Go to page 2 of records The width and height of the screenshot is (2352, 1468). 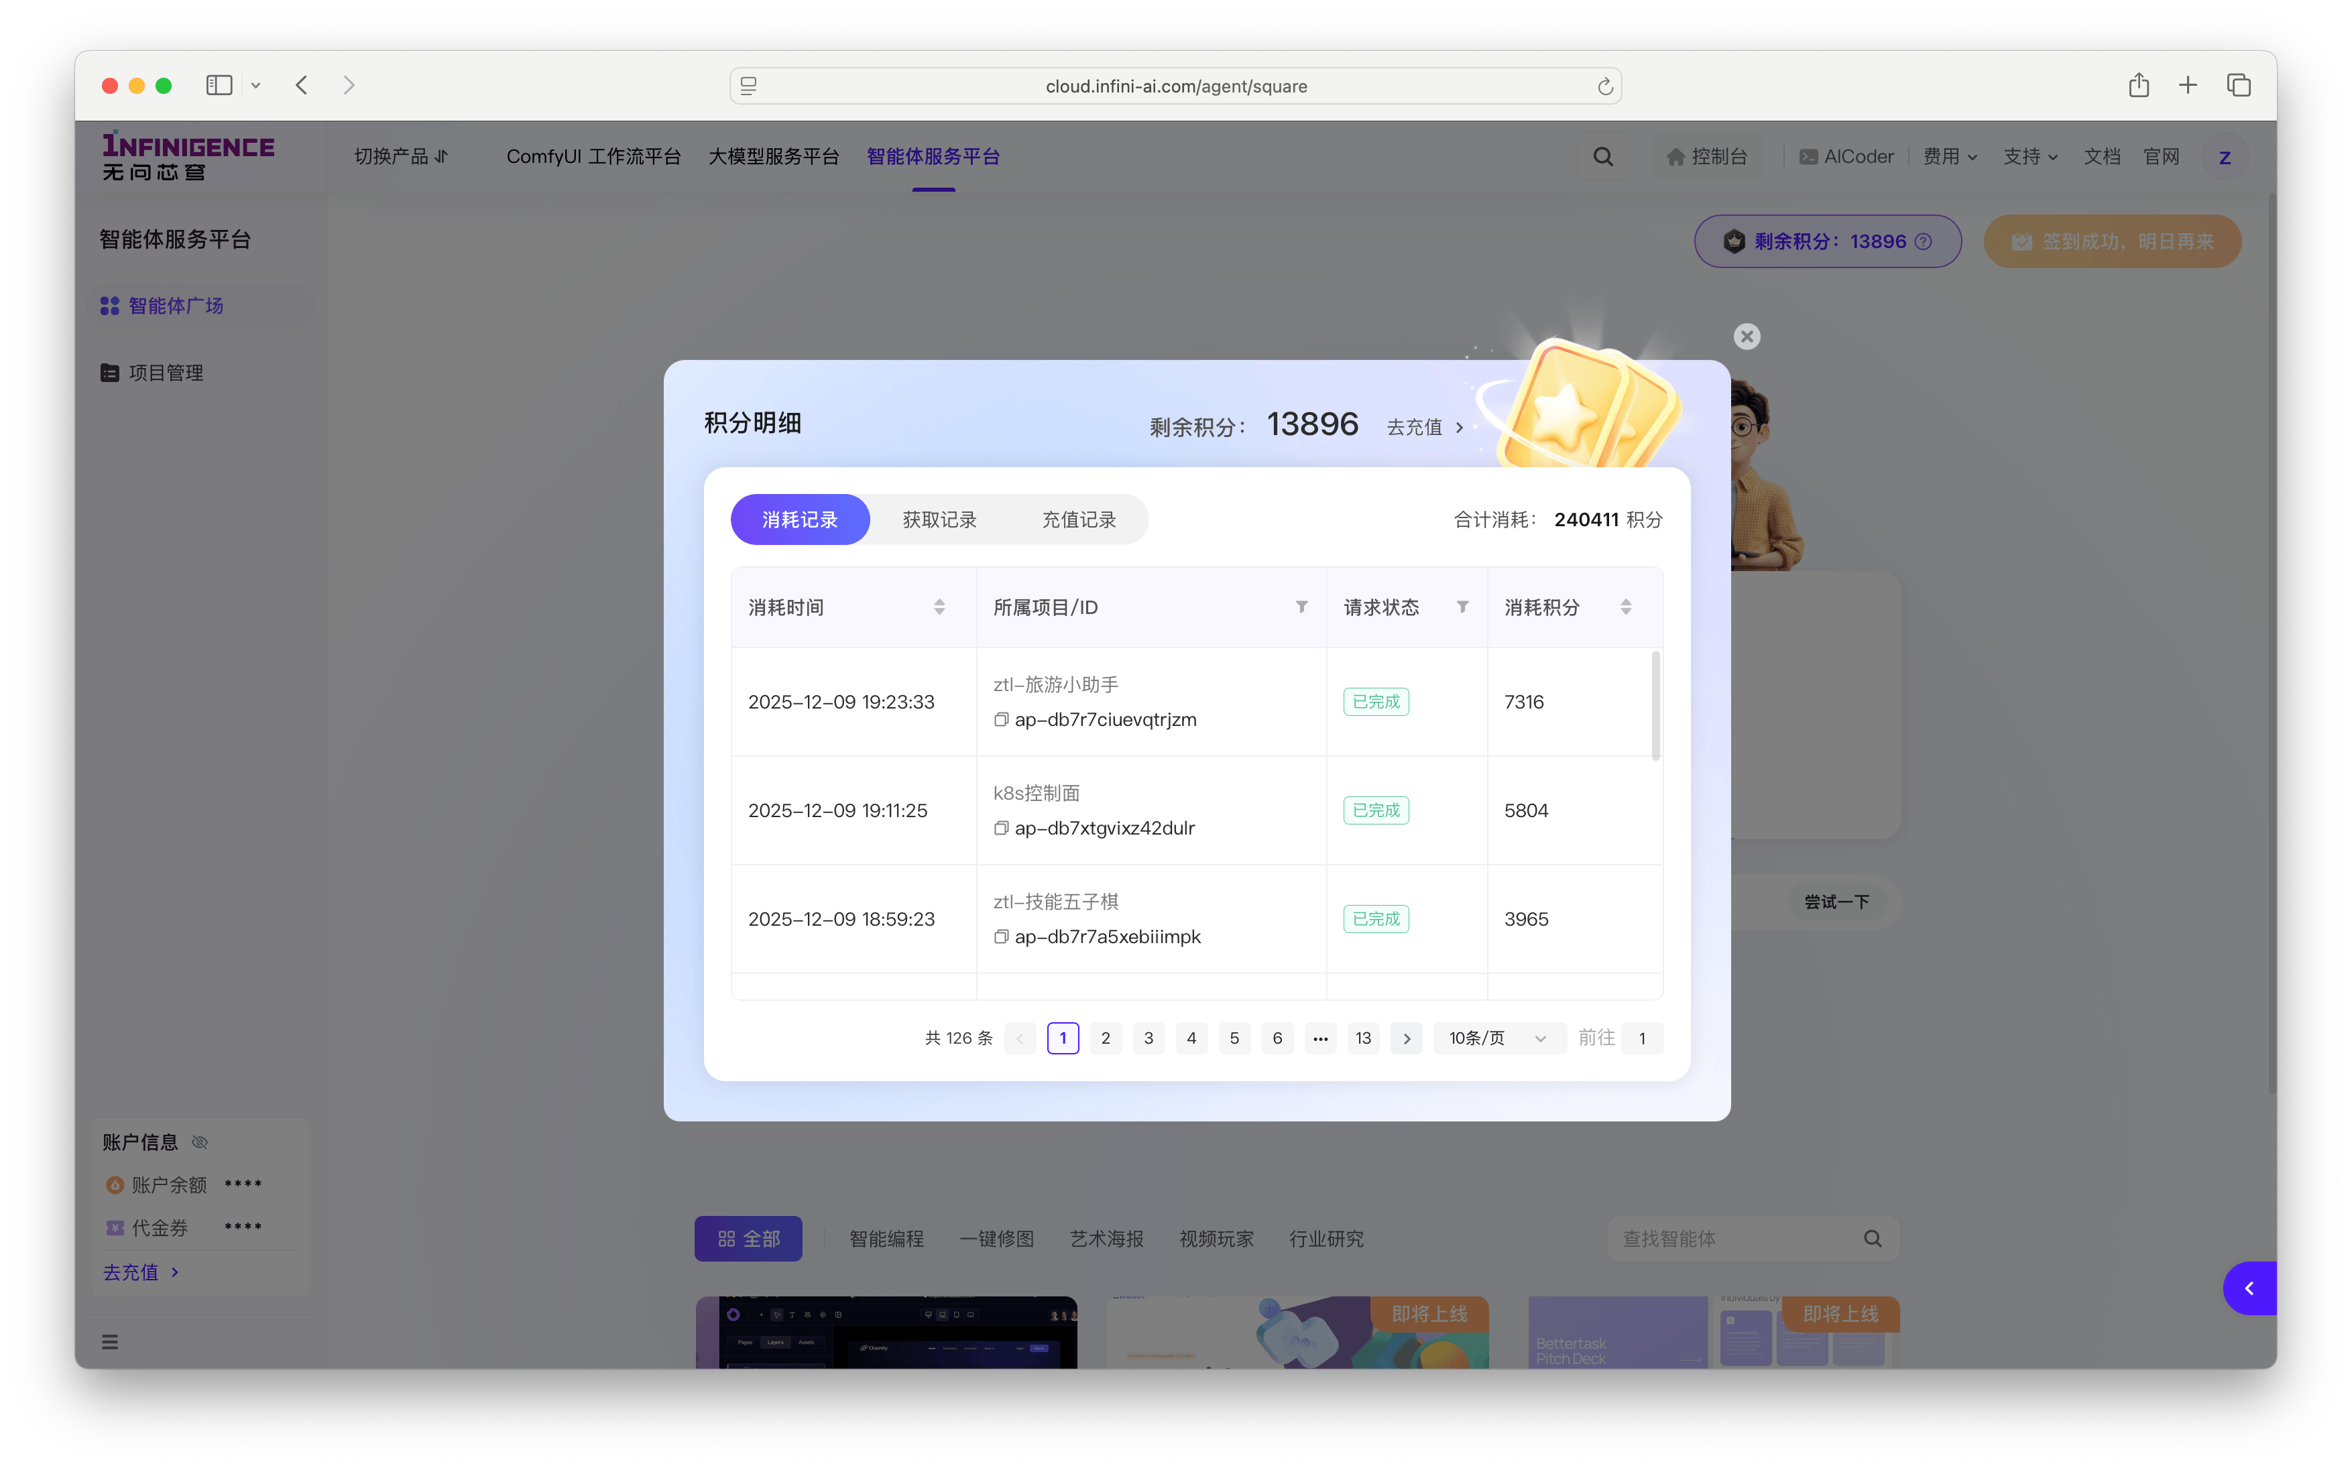1105,1038
